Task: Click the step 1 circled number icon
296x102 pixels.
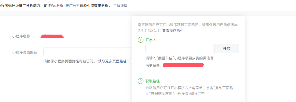Action: 141,40
